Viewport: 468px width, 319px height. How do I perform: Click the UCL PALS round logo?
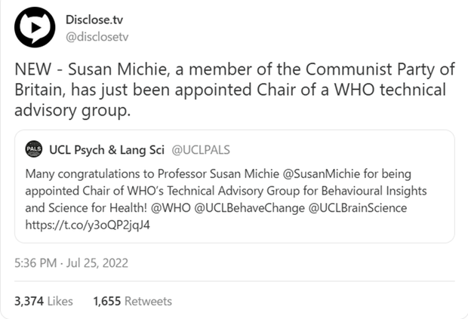pyautogui.click(x=33, y=149)
